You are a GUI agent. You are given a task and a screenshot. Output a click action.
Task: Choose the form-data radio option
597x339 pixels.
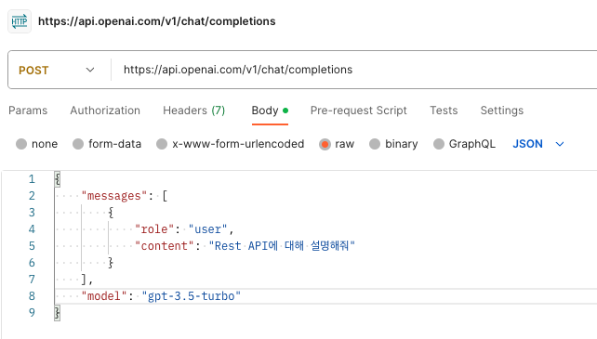pos(78,144)
